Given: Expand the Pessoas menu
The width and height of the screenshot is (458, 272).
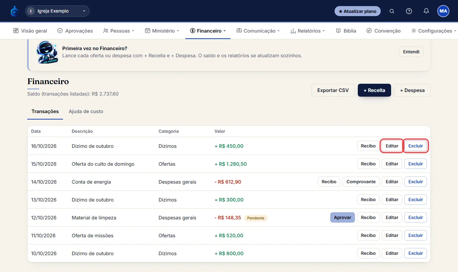Looking at the screenshot, I should pos(118,31).
